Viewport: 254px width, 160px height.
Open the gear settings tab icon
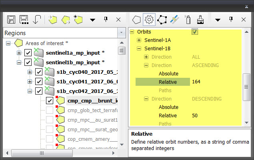click(149, 19)
